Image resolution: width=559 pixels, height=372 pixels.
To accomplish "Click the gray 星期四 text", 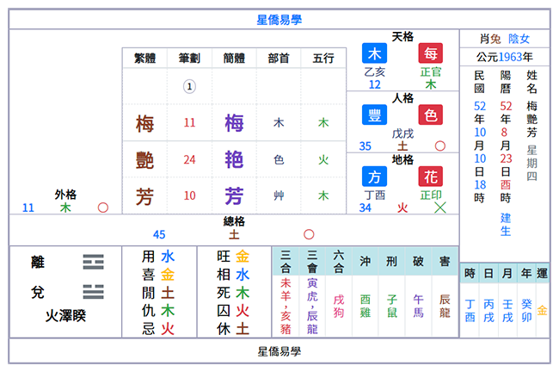I will click(531, 163).
